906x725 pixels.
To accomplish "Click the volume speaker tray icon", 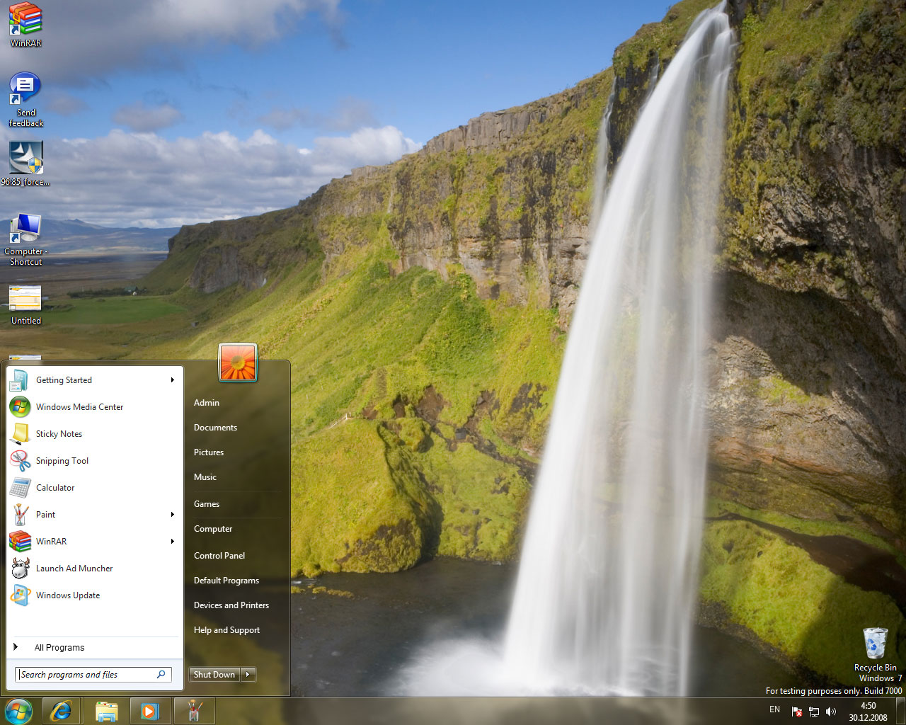I will [x=831, y=712].
